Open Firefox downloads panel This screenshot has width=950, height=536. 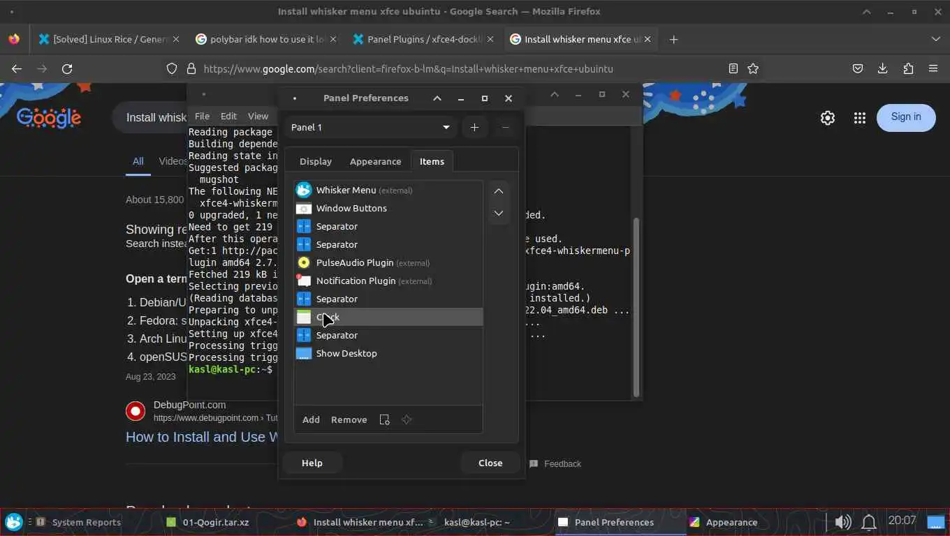click(x=883, y=68)
